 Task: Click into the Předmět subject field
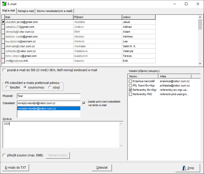coord(48,96)
